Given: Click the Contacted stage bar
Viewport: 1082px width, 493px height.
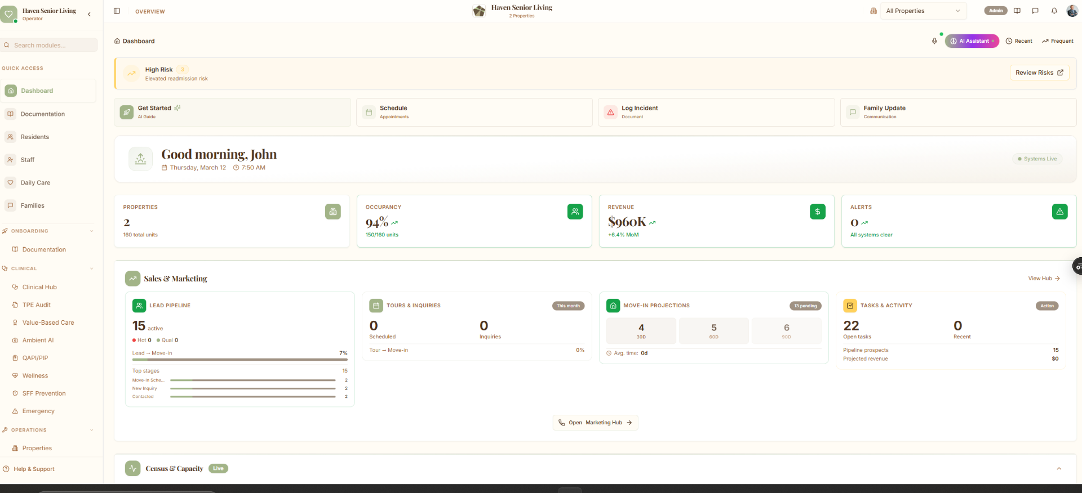Looking at the screenshot, I should 253,397.
